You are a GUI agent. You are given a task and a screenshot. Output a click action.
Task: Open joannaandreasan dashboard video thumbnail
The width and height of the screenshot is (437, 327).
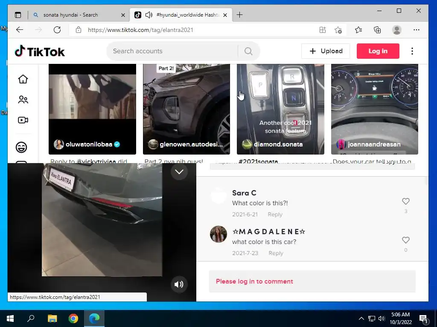375,109
